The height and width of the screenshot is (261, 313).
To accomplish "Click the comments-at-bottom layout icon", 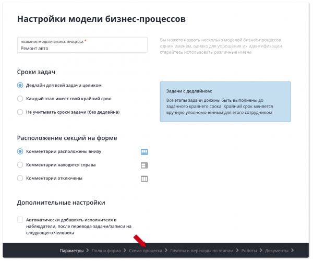I will pos(145,152).
